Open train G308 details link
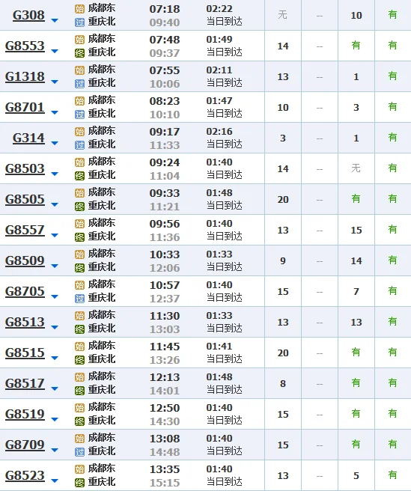This screenshot has width=411, height=491. click(x=28, y=15)
